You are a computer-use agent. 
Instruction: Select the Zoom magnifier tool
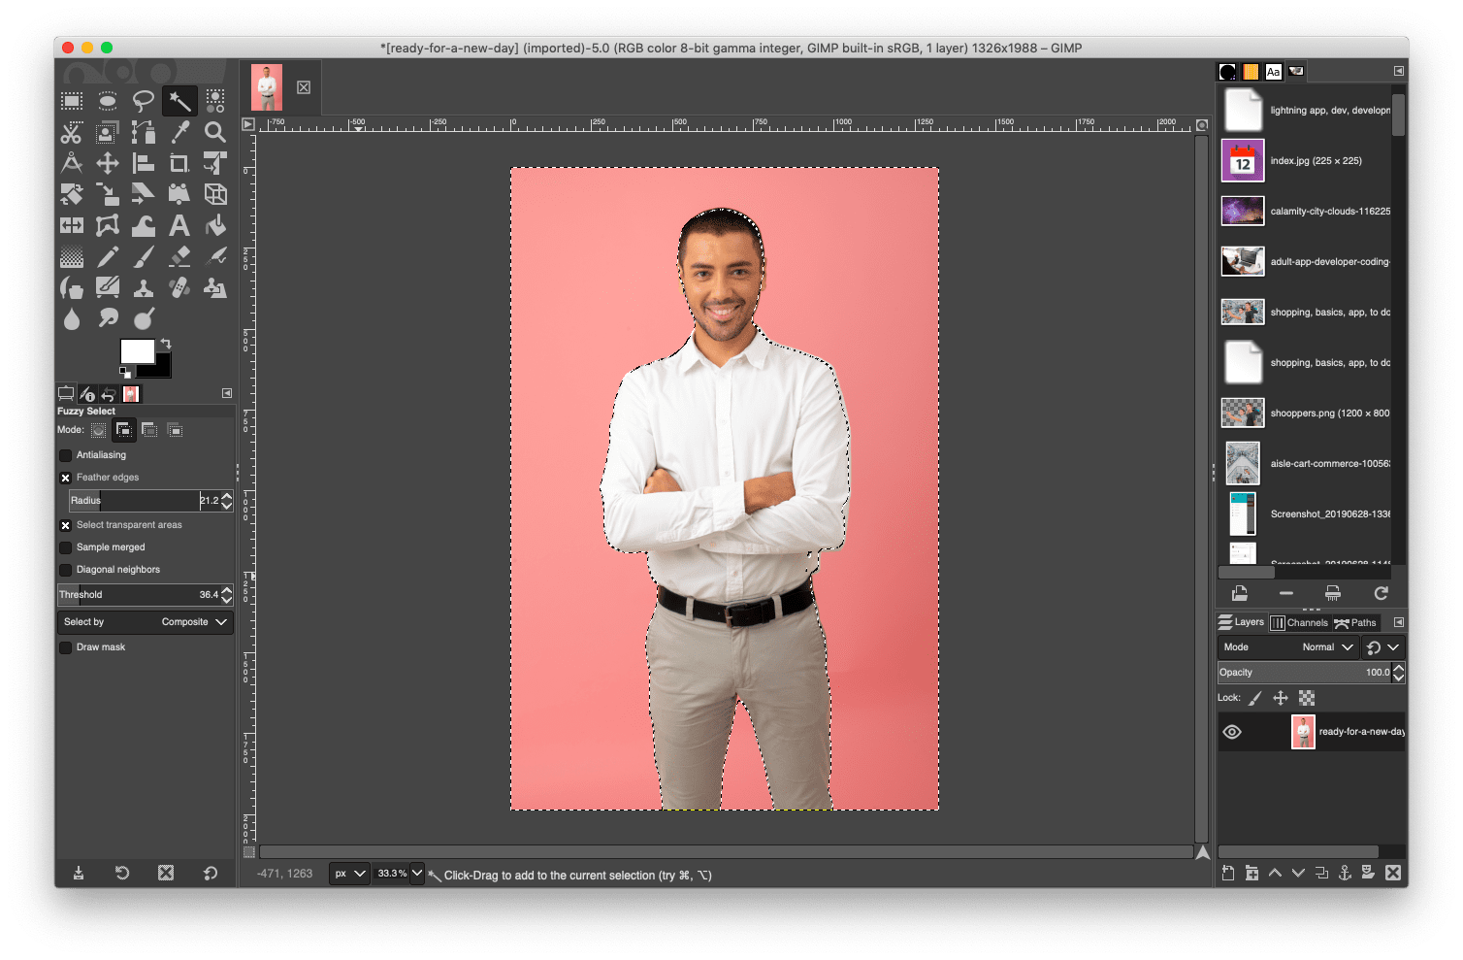pyautogui.click(x=215, y=132)
